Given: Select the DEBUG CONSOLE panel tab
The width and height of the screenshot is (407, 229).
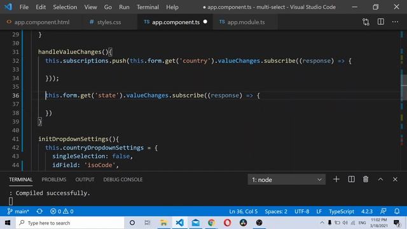Looking at the screenshot, I should 123,179.
